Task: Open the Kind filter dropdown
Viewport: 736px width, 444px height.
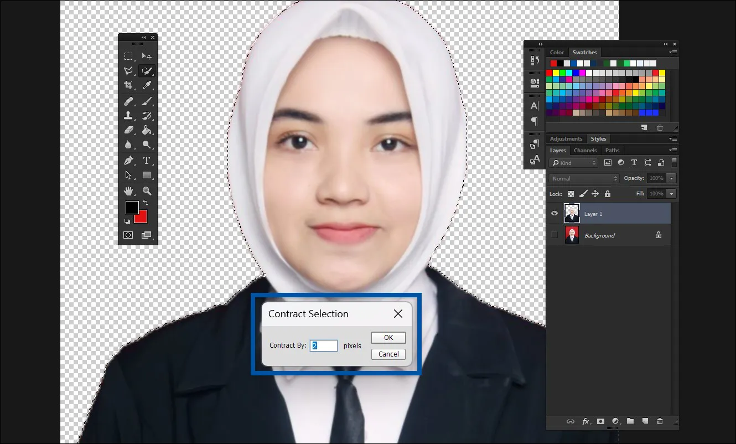Action: click(x=574, y=162)
